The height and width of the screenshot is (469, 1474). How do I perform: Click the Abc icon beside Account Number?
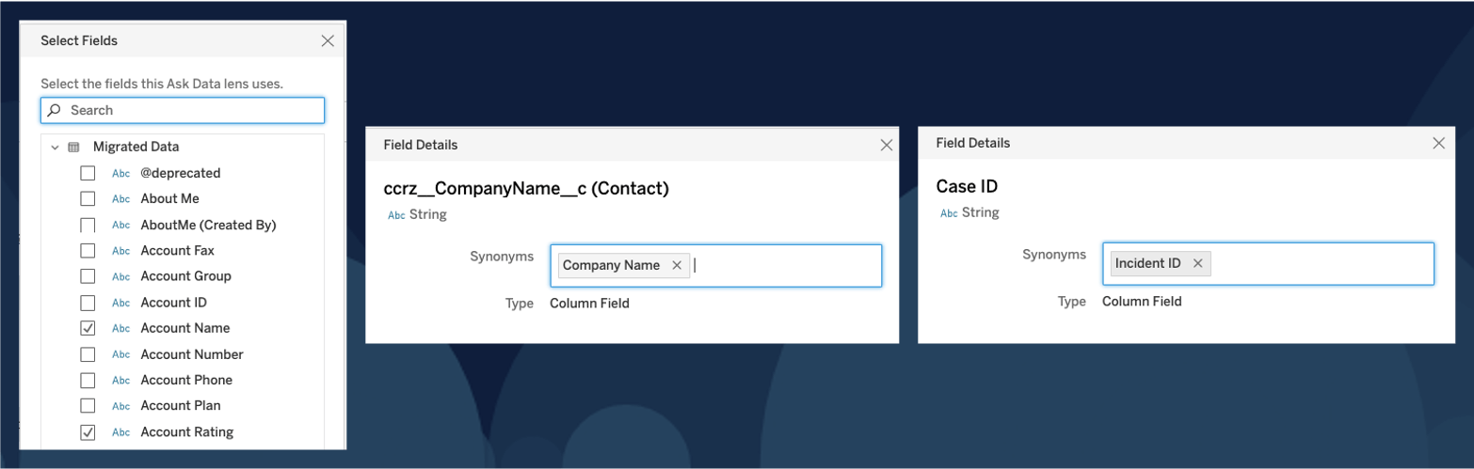coord(120,354)
